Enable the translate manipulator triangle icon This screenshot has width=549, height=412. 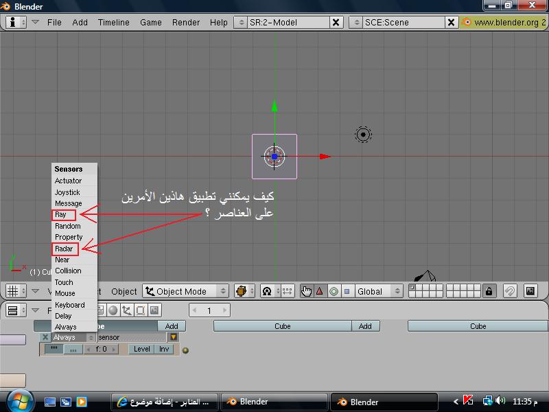pyautogui.click(x=320, y=291)
